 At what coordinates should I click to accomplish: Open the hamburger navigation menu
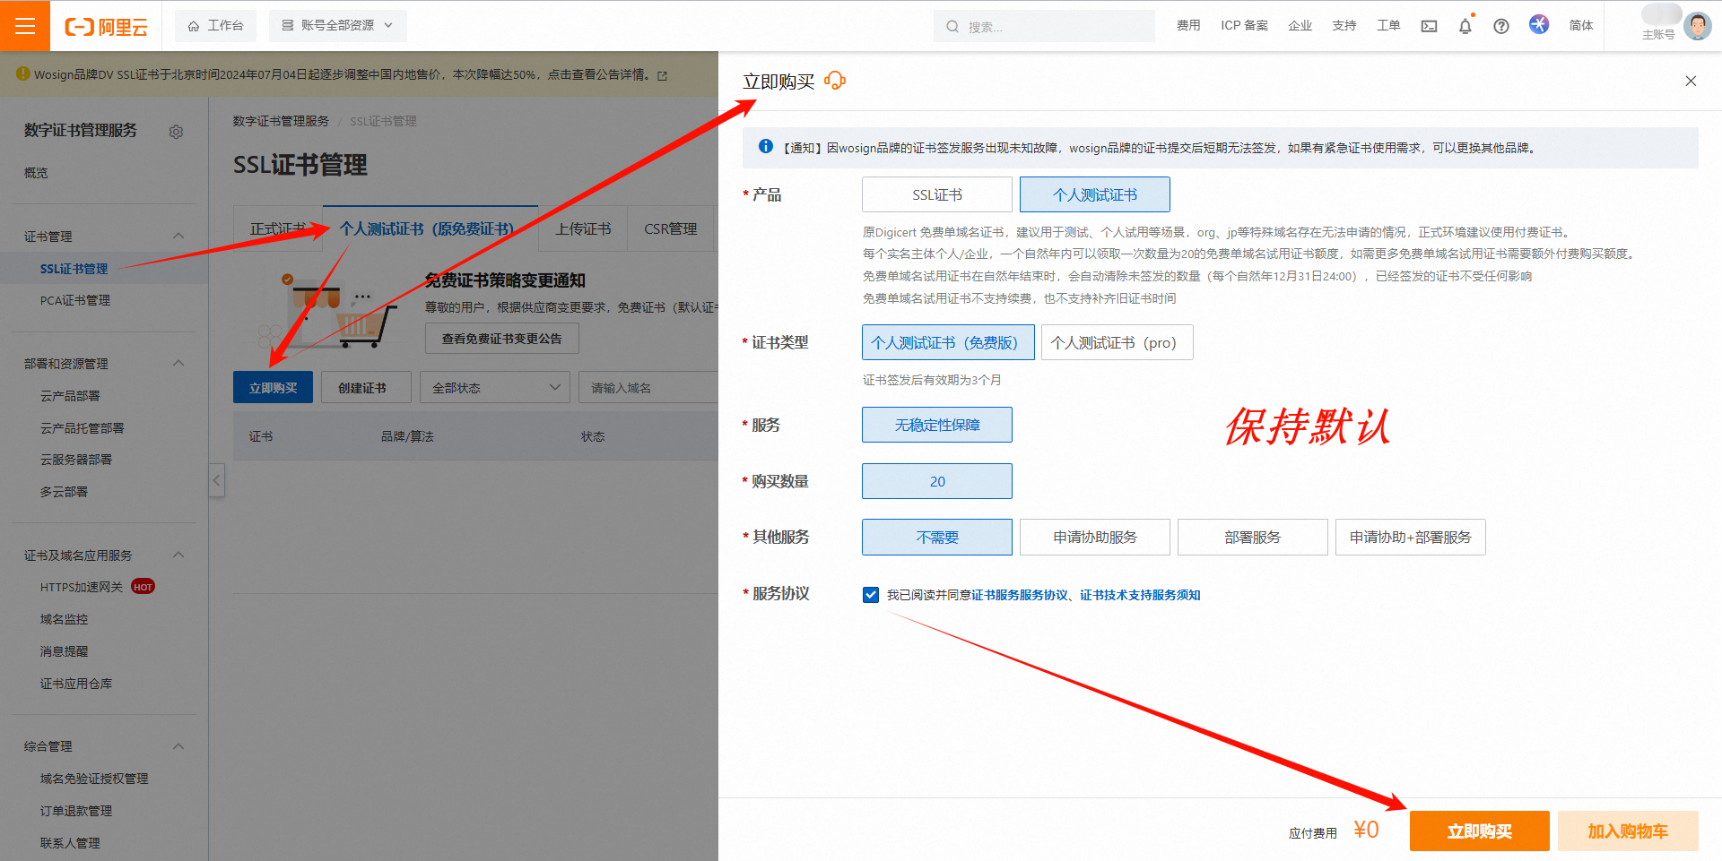click(24, 25)
